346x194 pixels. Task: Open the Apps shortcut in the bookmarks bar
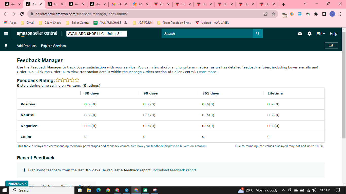(x=10, y=23)
